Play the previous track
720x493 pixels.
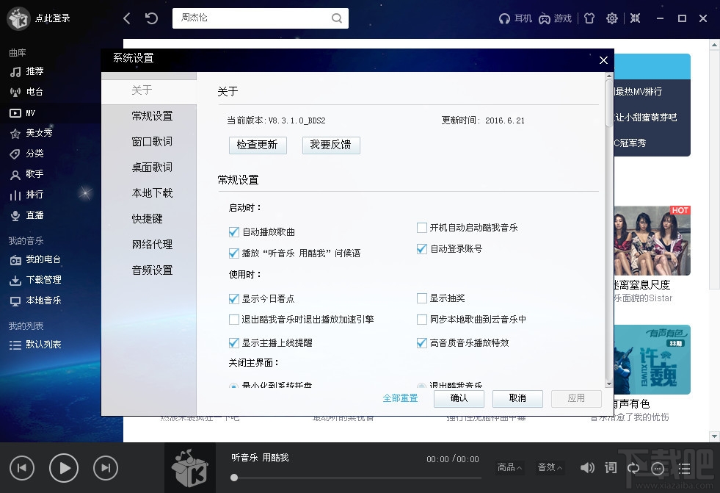tap(21, 468)
